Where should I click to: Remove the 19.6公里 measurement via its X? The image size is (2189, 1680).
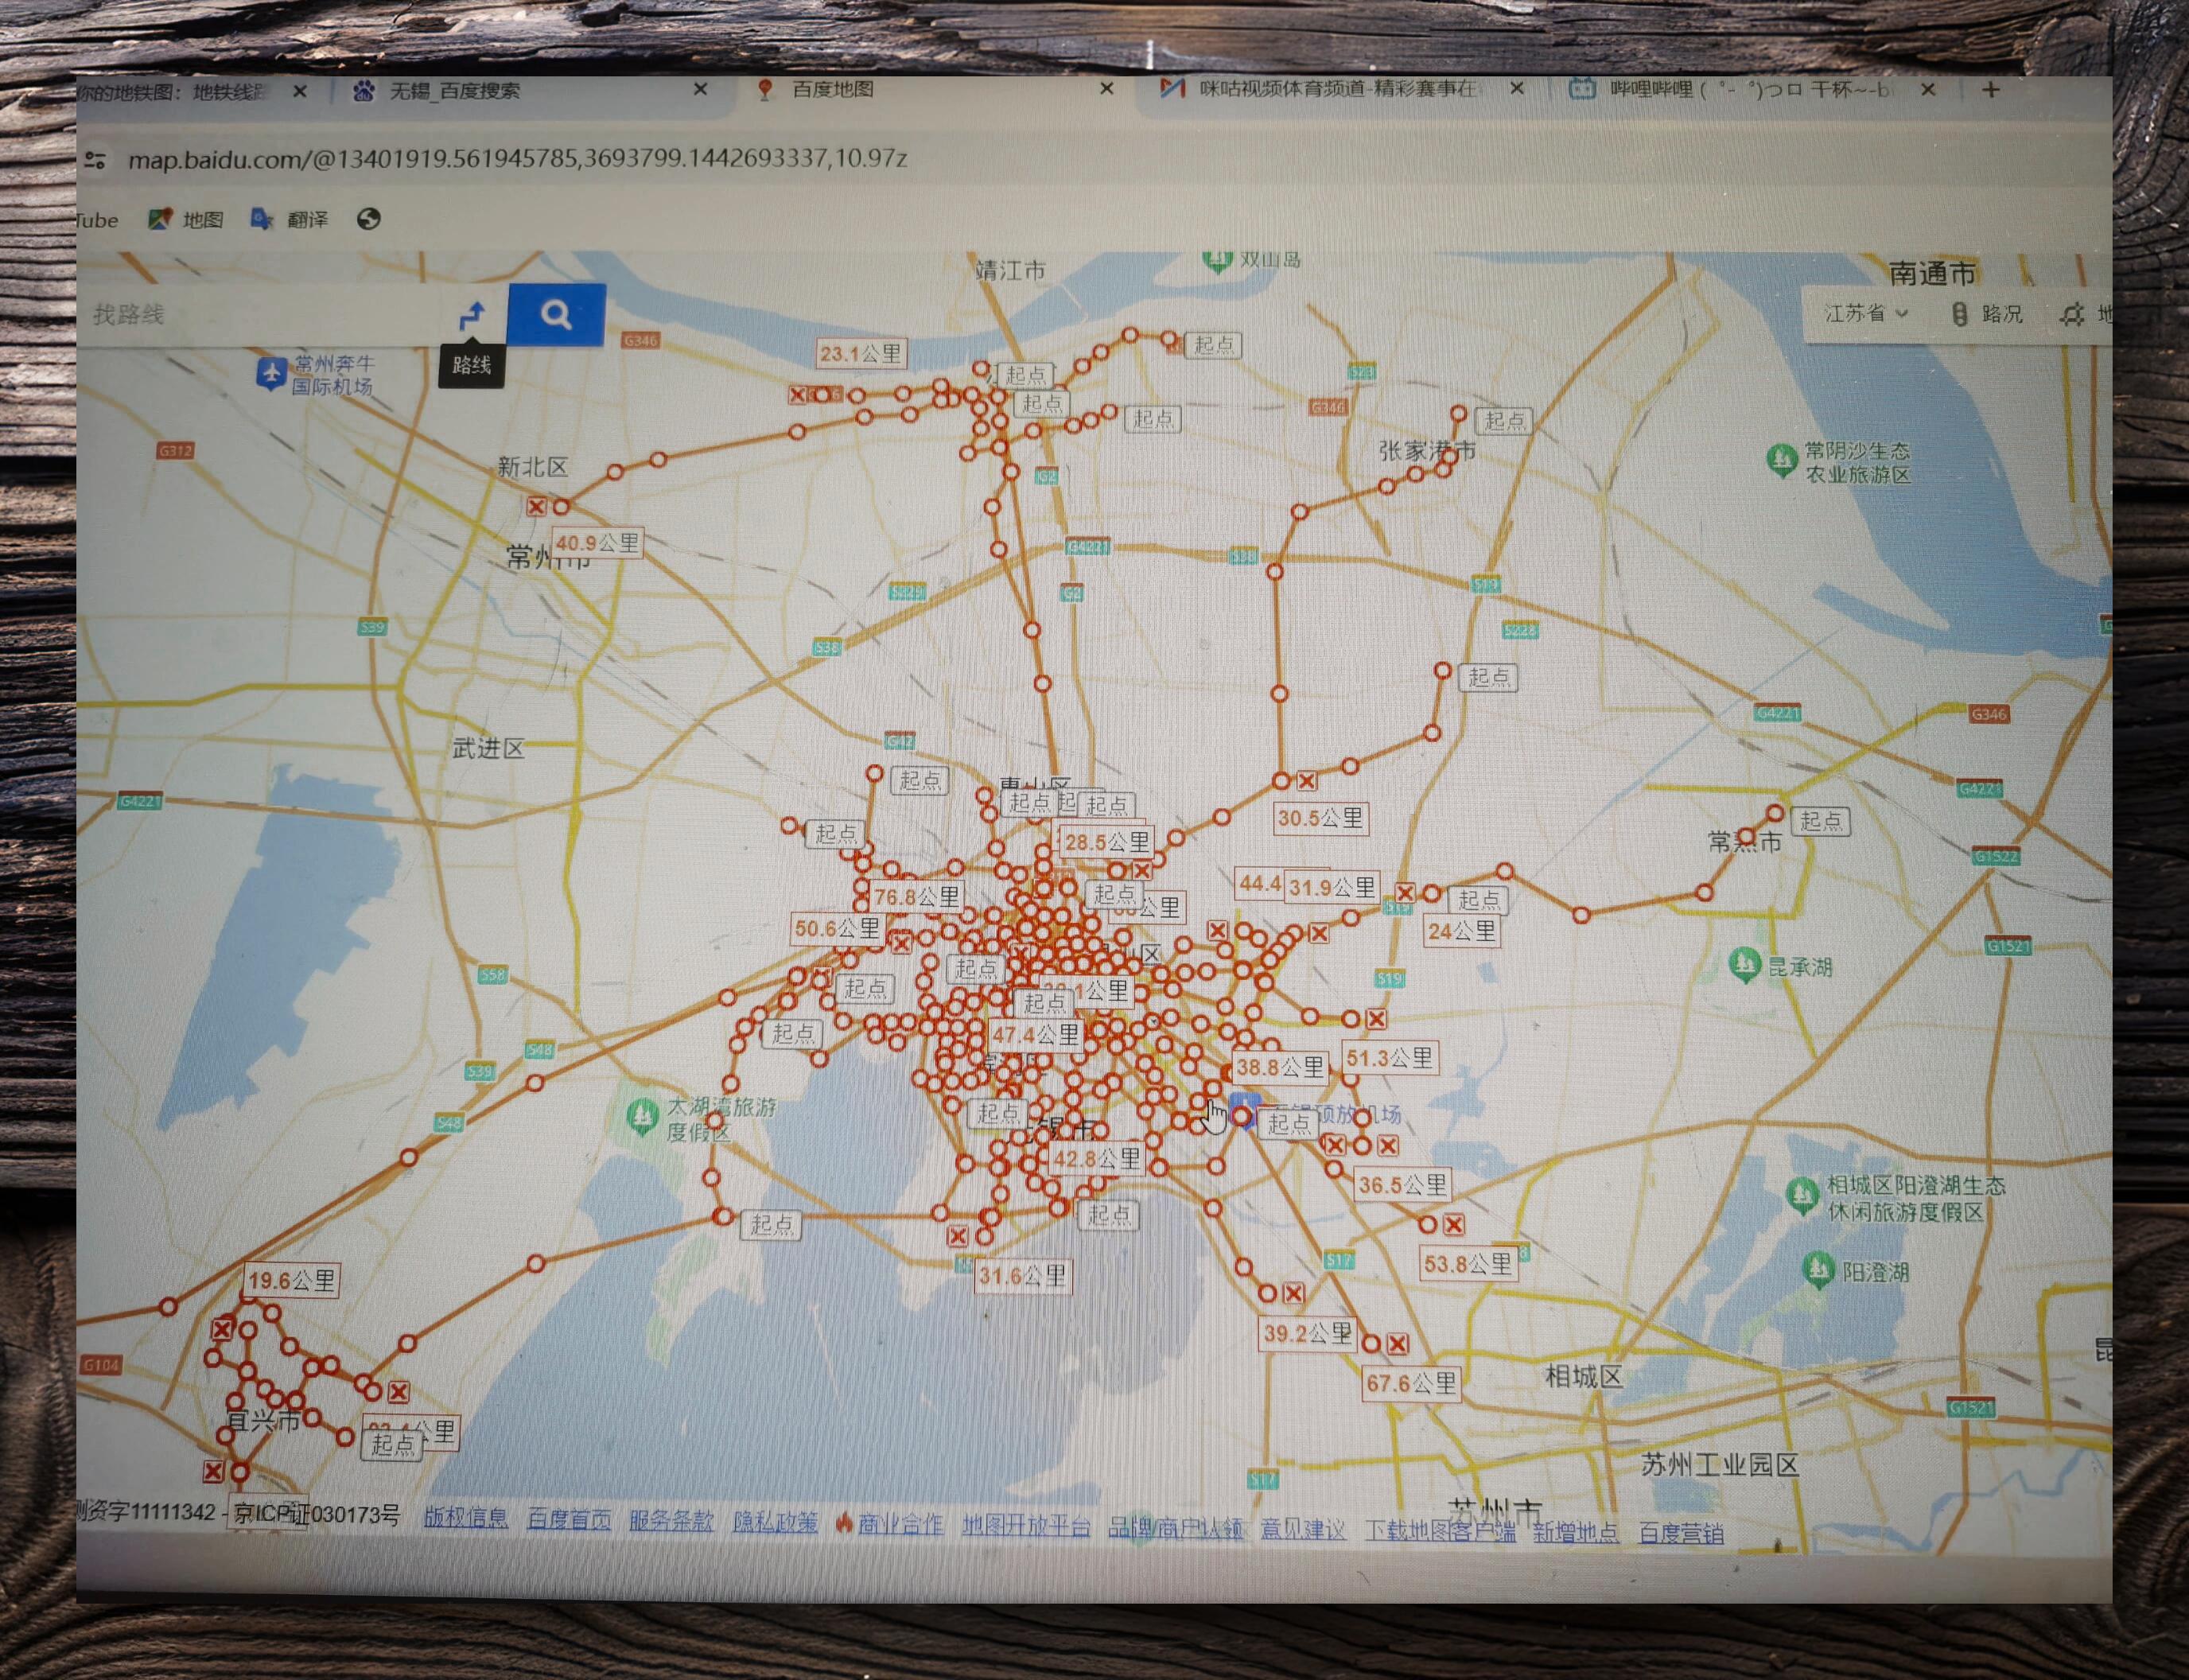coord(222,1329)
